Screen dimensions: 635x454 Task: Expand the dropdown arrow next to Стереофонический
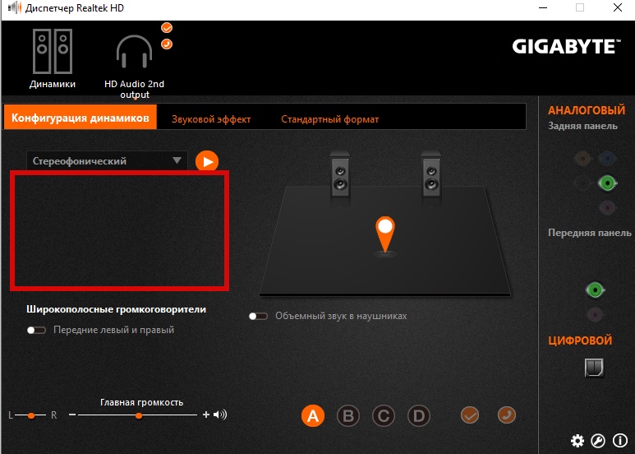point(177,160)
